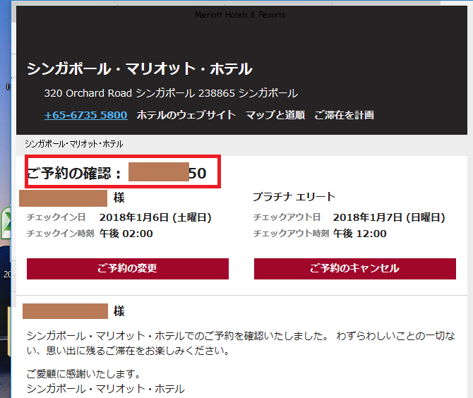Click the Marriott Hotels & Resorts header text
Screen dimensions: 473x398
240,15
